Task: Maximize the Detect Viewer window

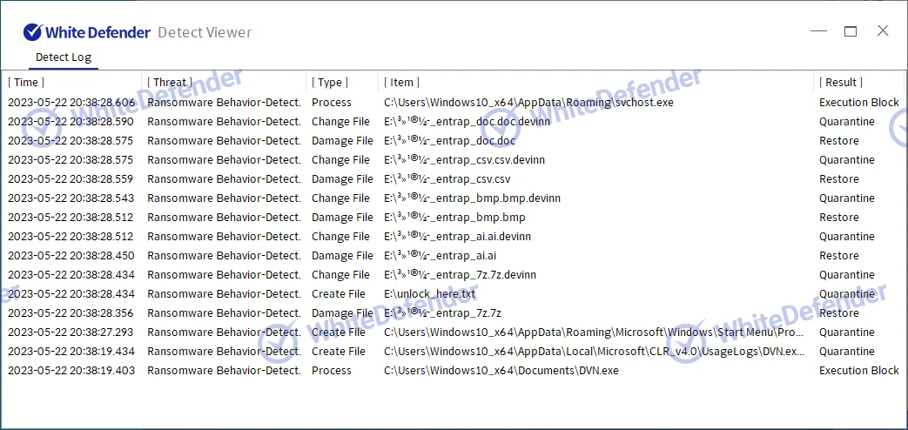Action: click(851, 31)
